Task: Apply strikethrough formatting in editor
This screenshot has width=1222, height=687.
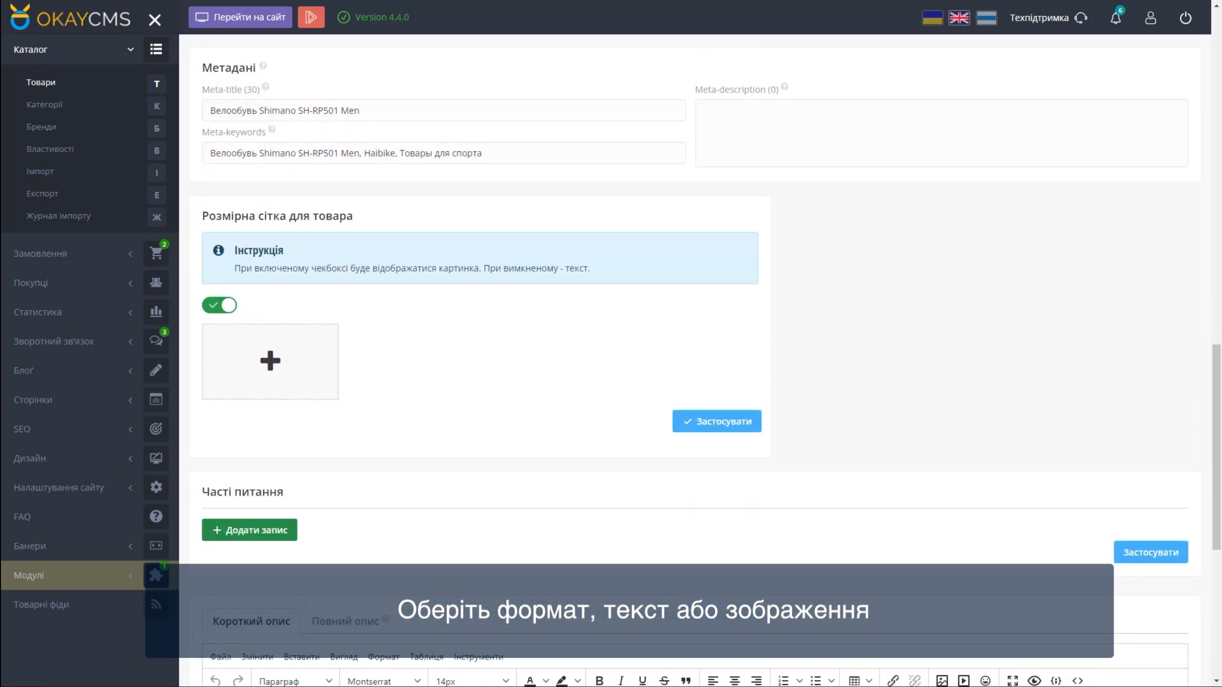Action: (664, 681)
